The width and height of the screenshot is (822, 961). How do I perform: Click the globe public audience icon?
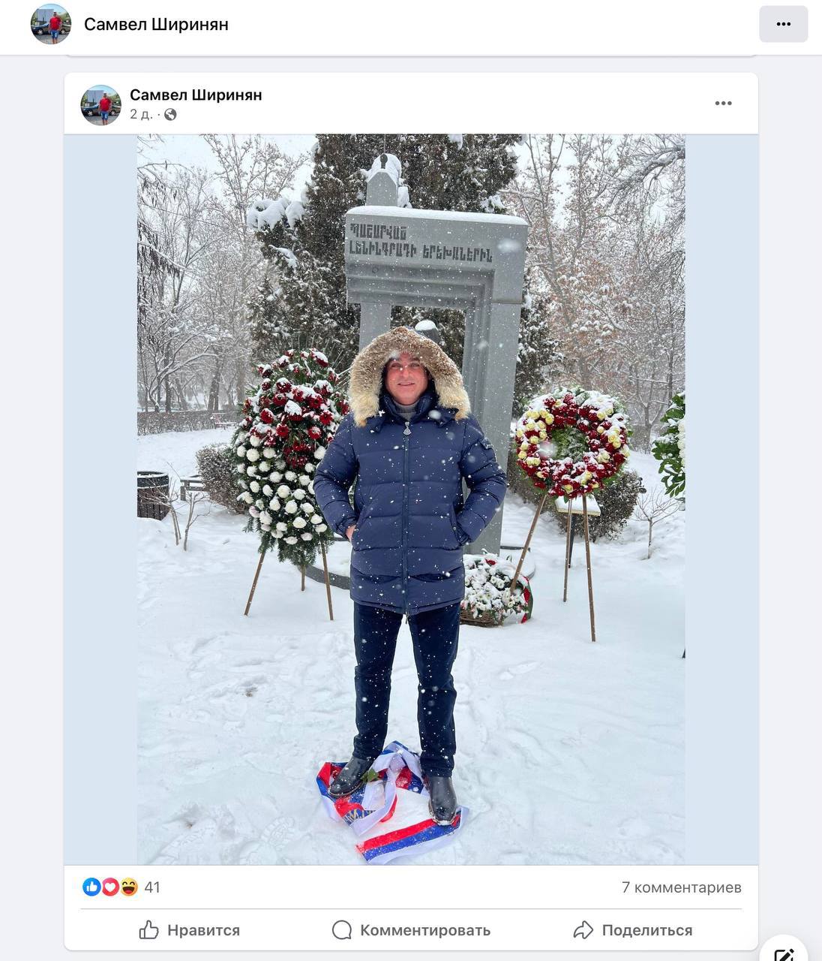click(x=170, y=115)
